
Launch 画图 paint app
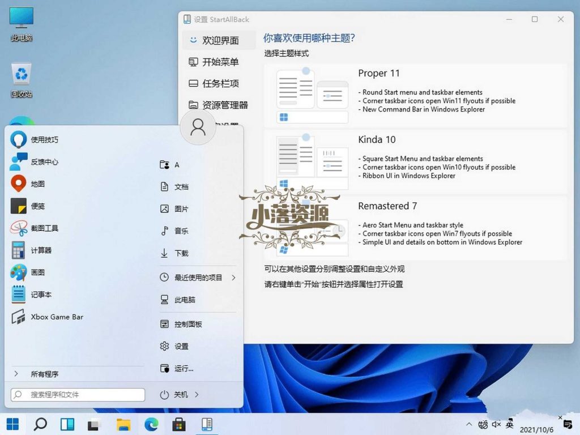28,272
